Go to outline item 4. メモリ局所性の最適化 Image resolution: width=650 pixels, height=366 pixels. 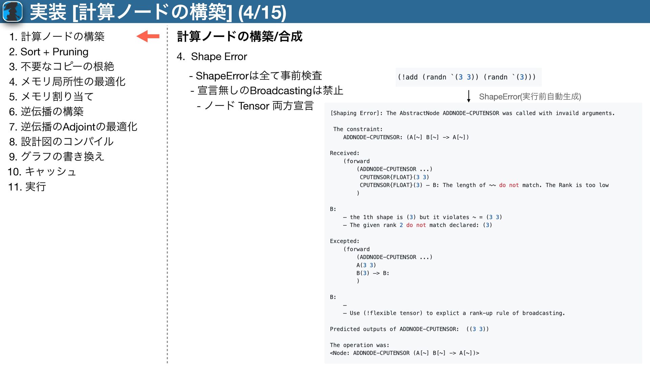click(67, 82)
